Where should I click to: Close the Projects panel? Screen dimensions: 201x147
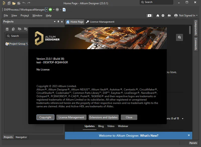click(62, 22)
